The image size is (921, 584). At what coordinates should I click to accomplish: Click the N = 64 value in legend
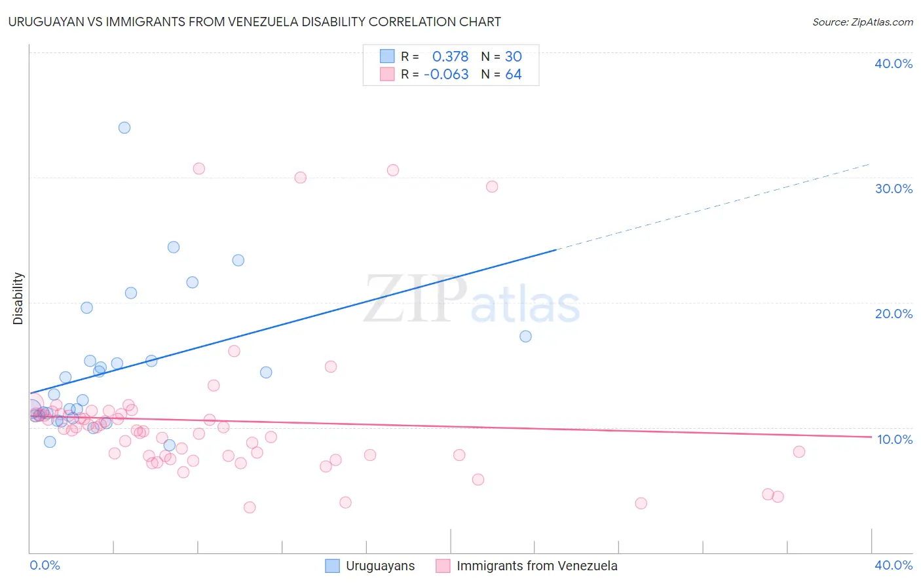(x=501, y=75)
